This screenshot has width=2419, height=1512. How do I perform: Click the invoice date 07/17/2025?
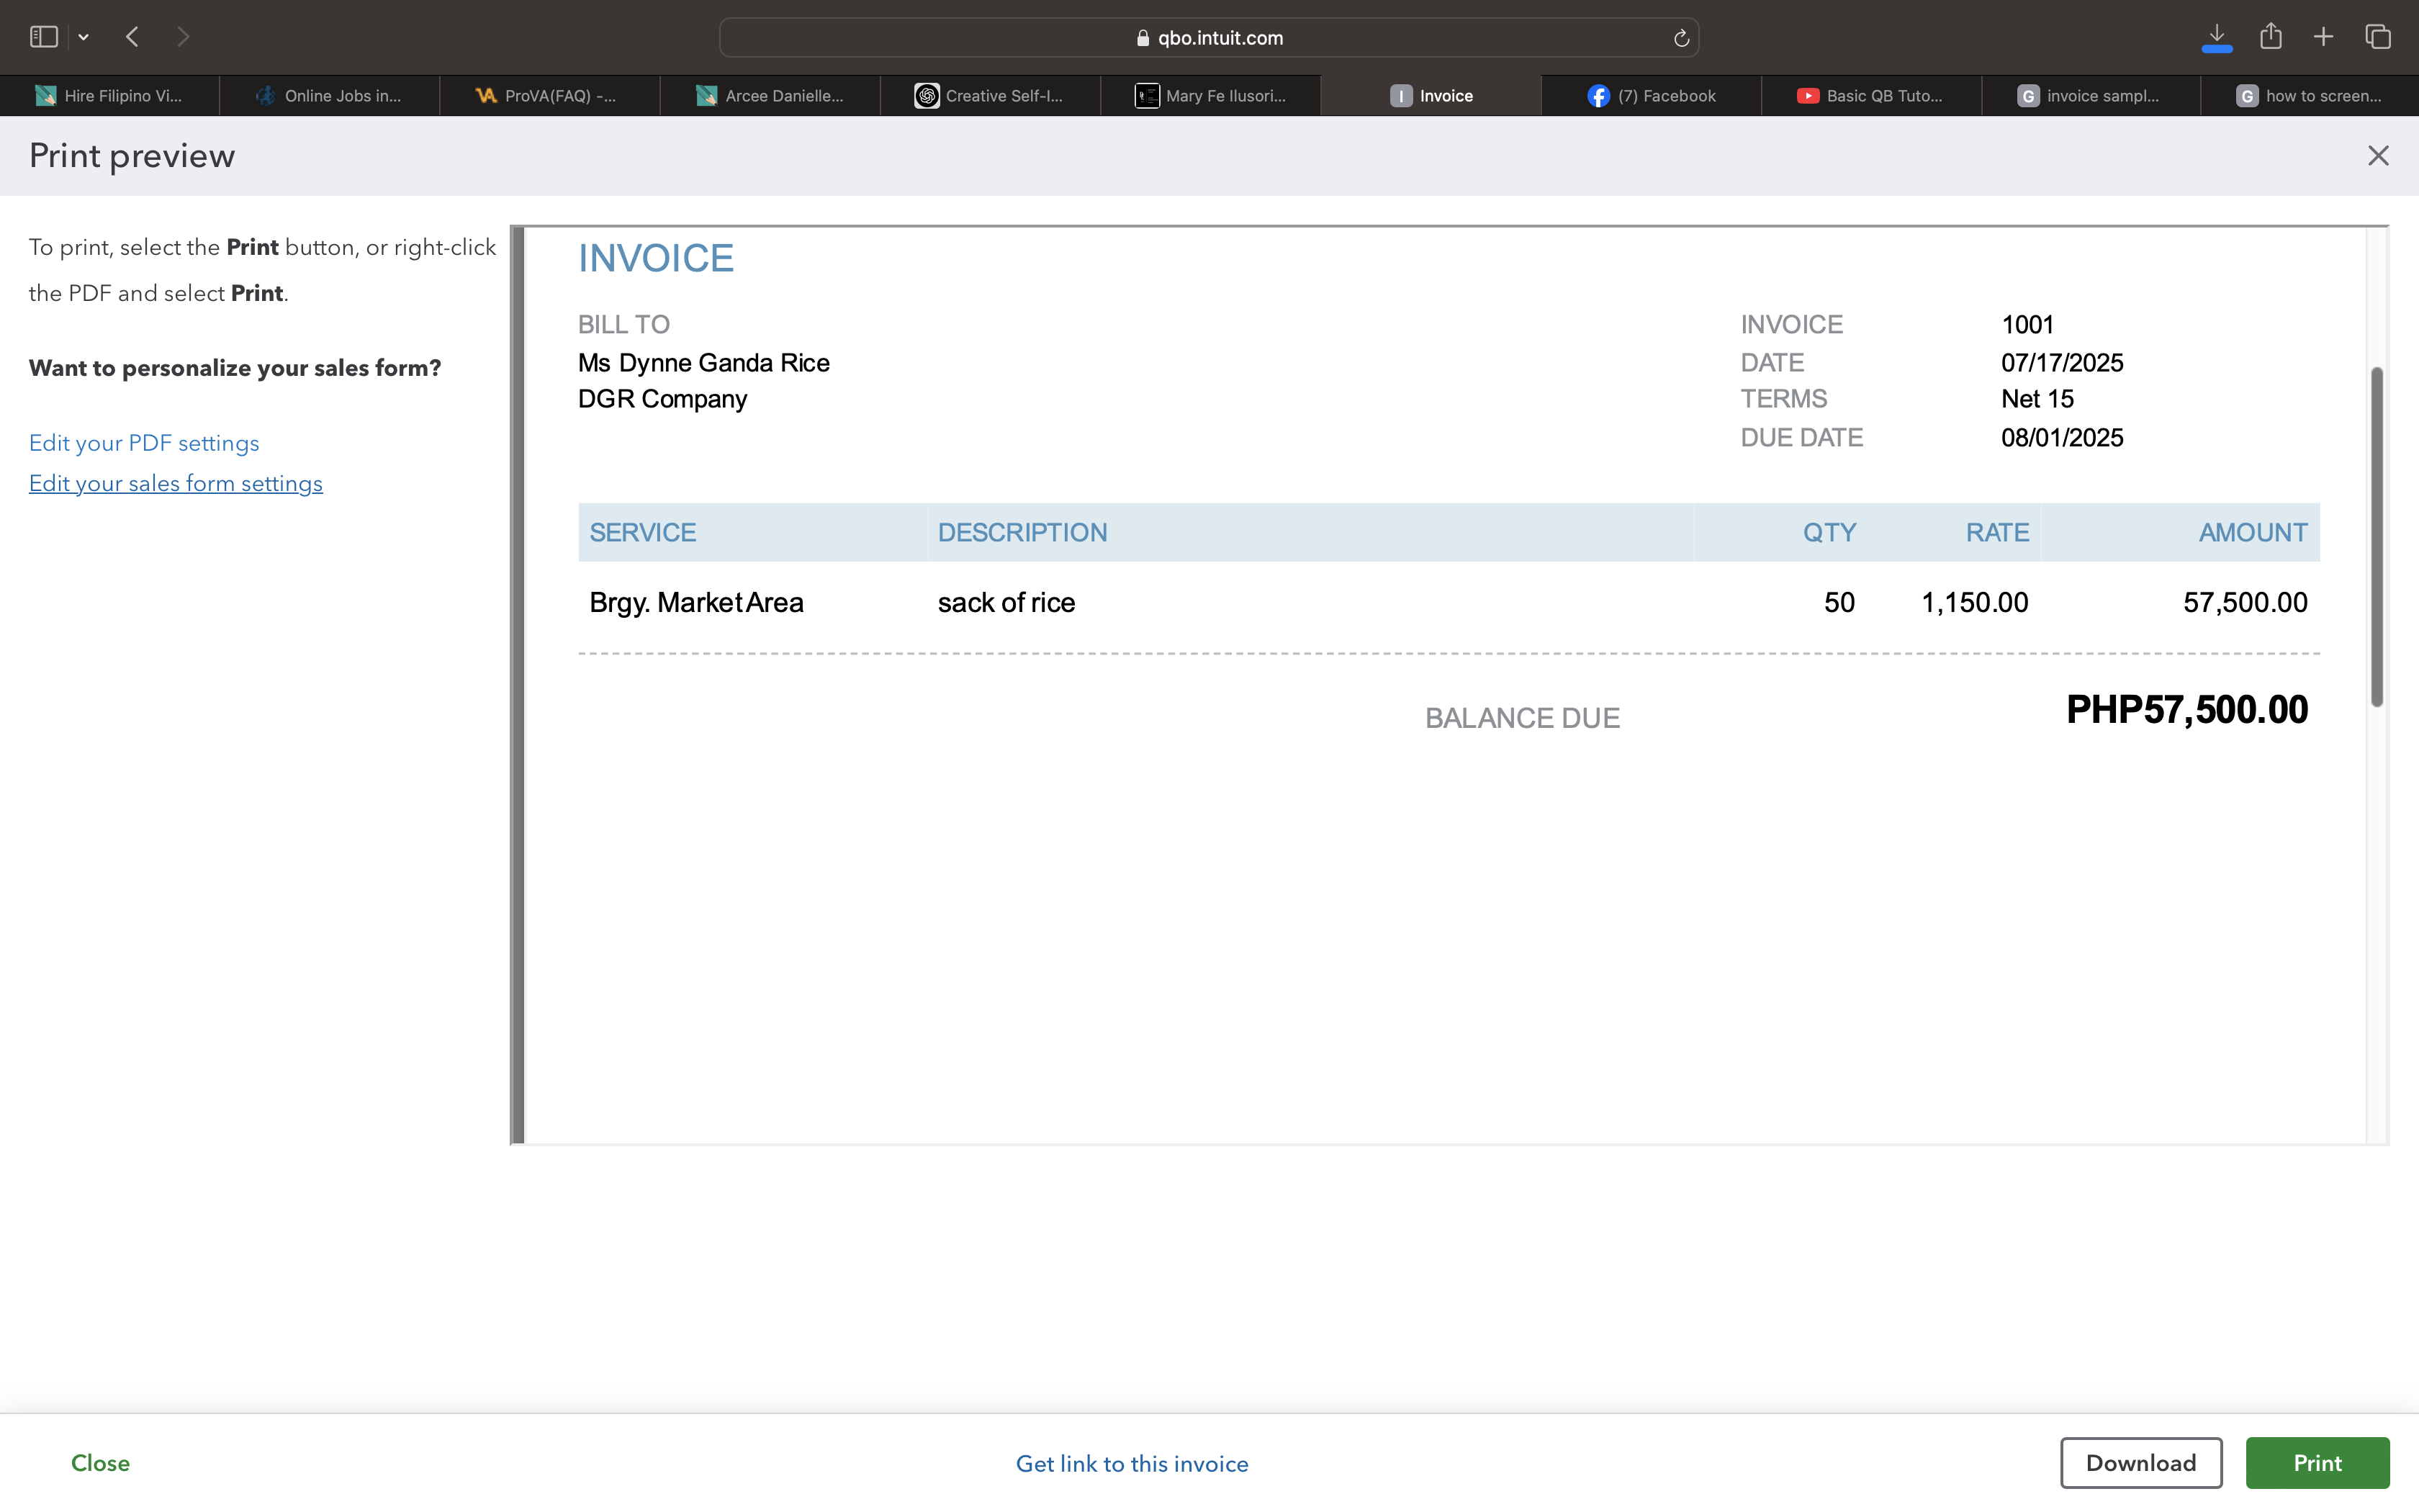(x=2062, y=363)
